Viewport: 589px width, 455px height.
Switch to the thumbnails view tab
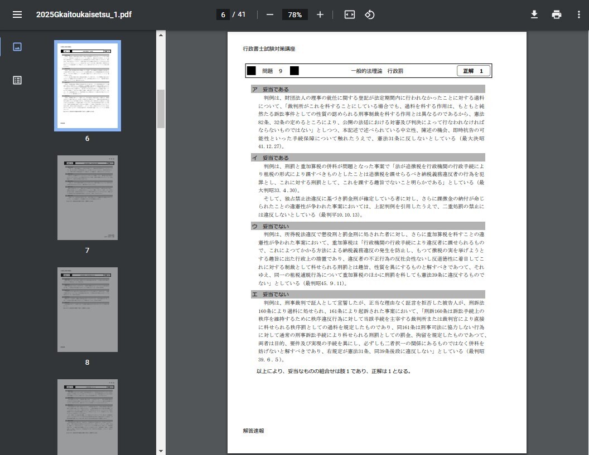click(x=17, y=47)
